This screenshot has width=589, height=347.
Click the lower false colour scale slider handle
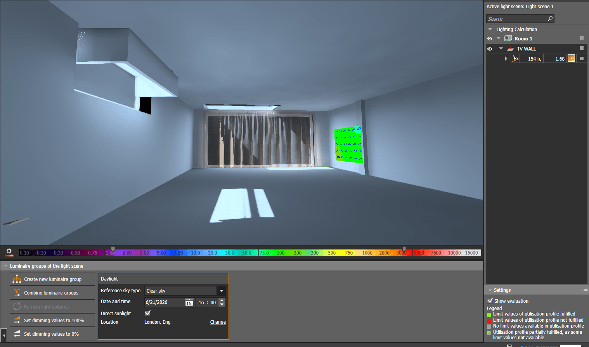(113, 249)
